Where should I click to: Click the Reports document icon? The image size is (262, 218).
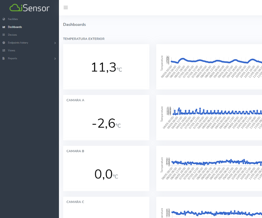(x=4, y=58)
